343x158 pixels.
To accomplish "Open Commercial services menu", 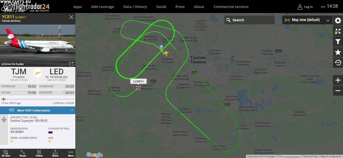I will (231, 7).
